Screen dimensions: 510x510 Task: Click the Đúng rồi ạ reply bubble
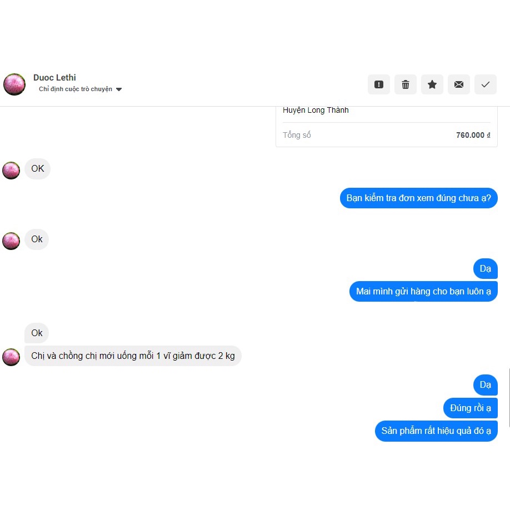pos(471,408)
